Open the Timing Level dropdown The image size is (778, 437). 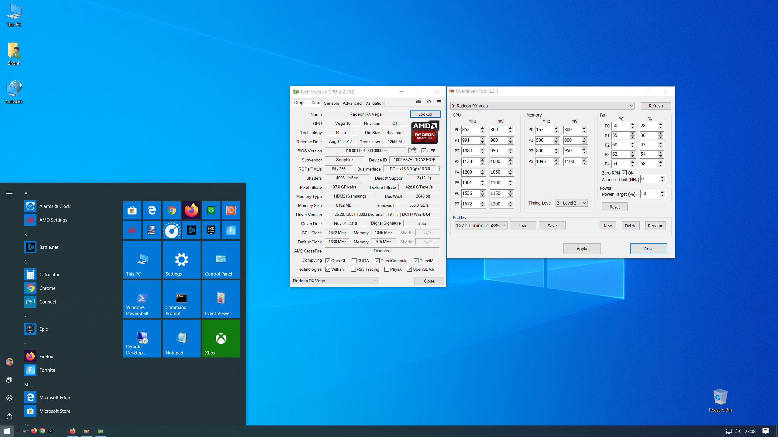(571, 203)
